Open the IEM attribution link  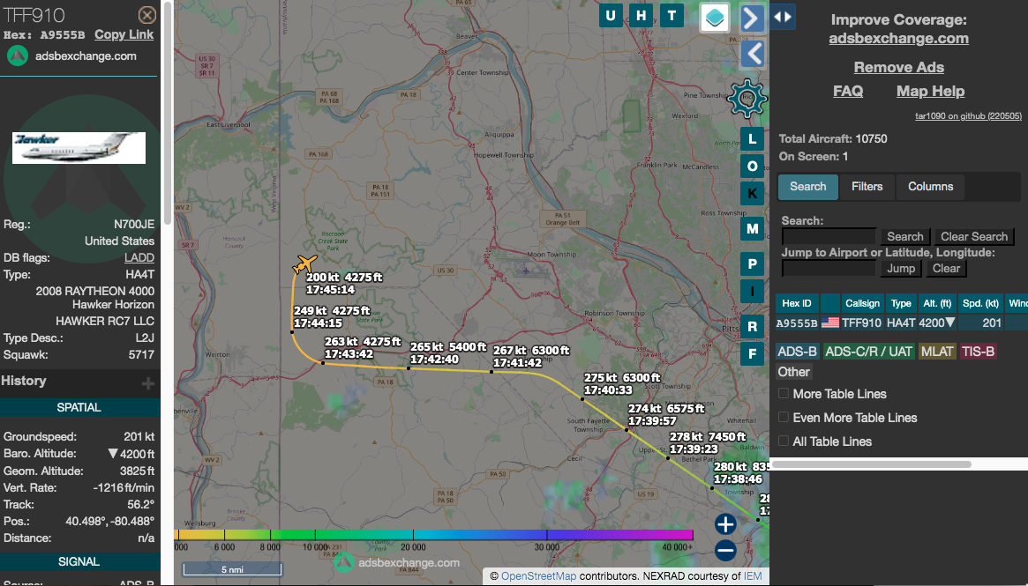tap(753, 576)
